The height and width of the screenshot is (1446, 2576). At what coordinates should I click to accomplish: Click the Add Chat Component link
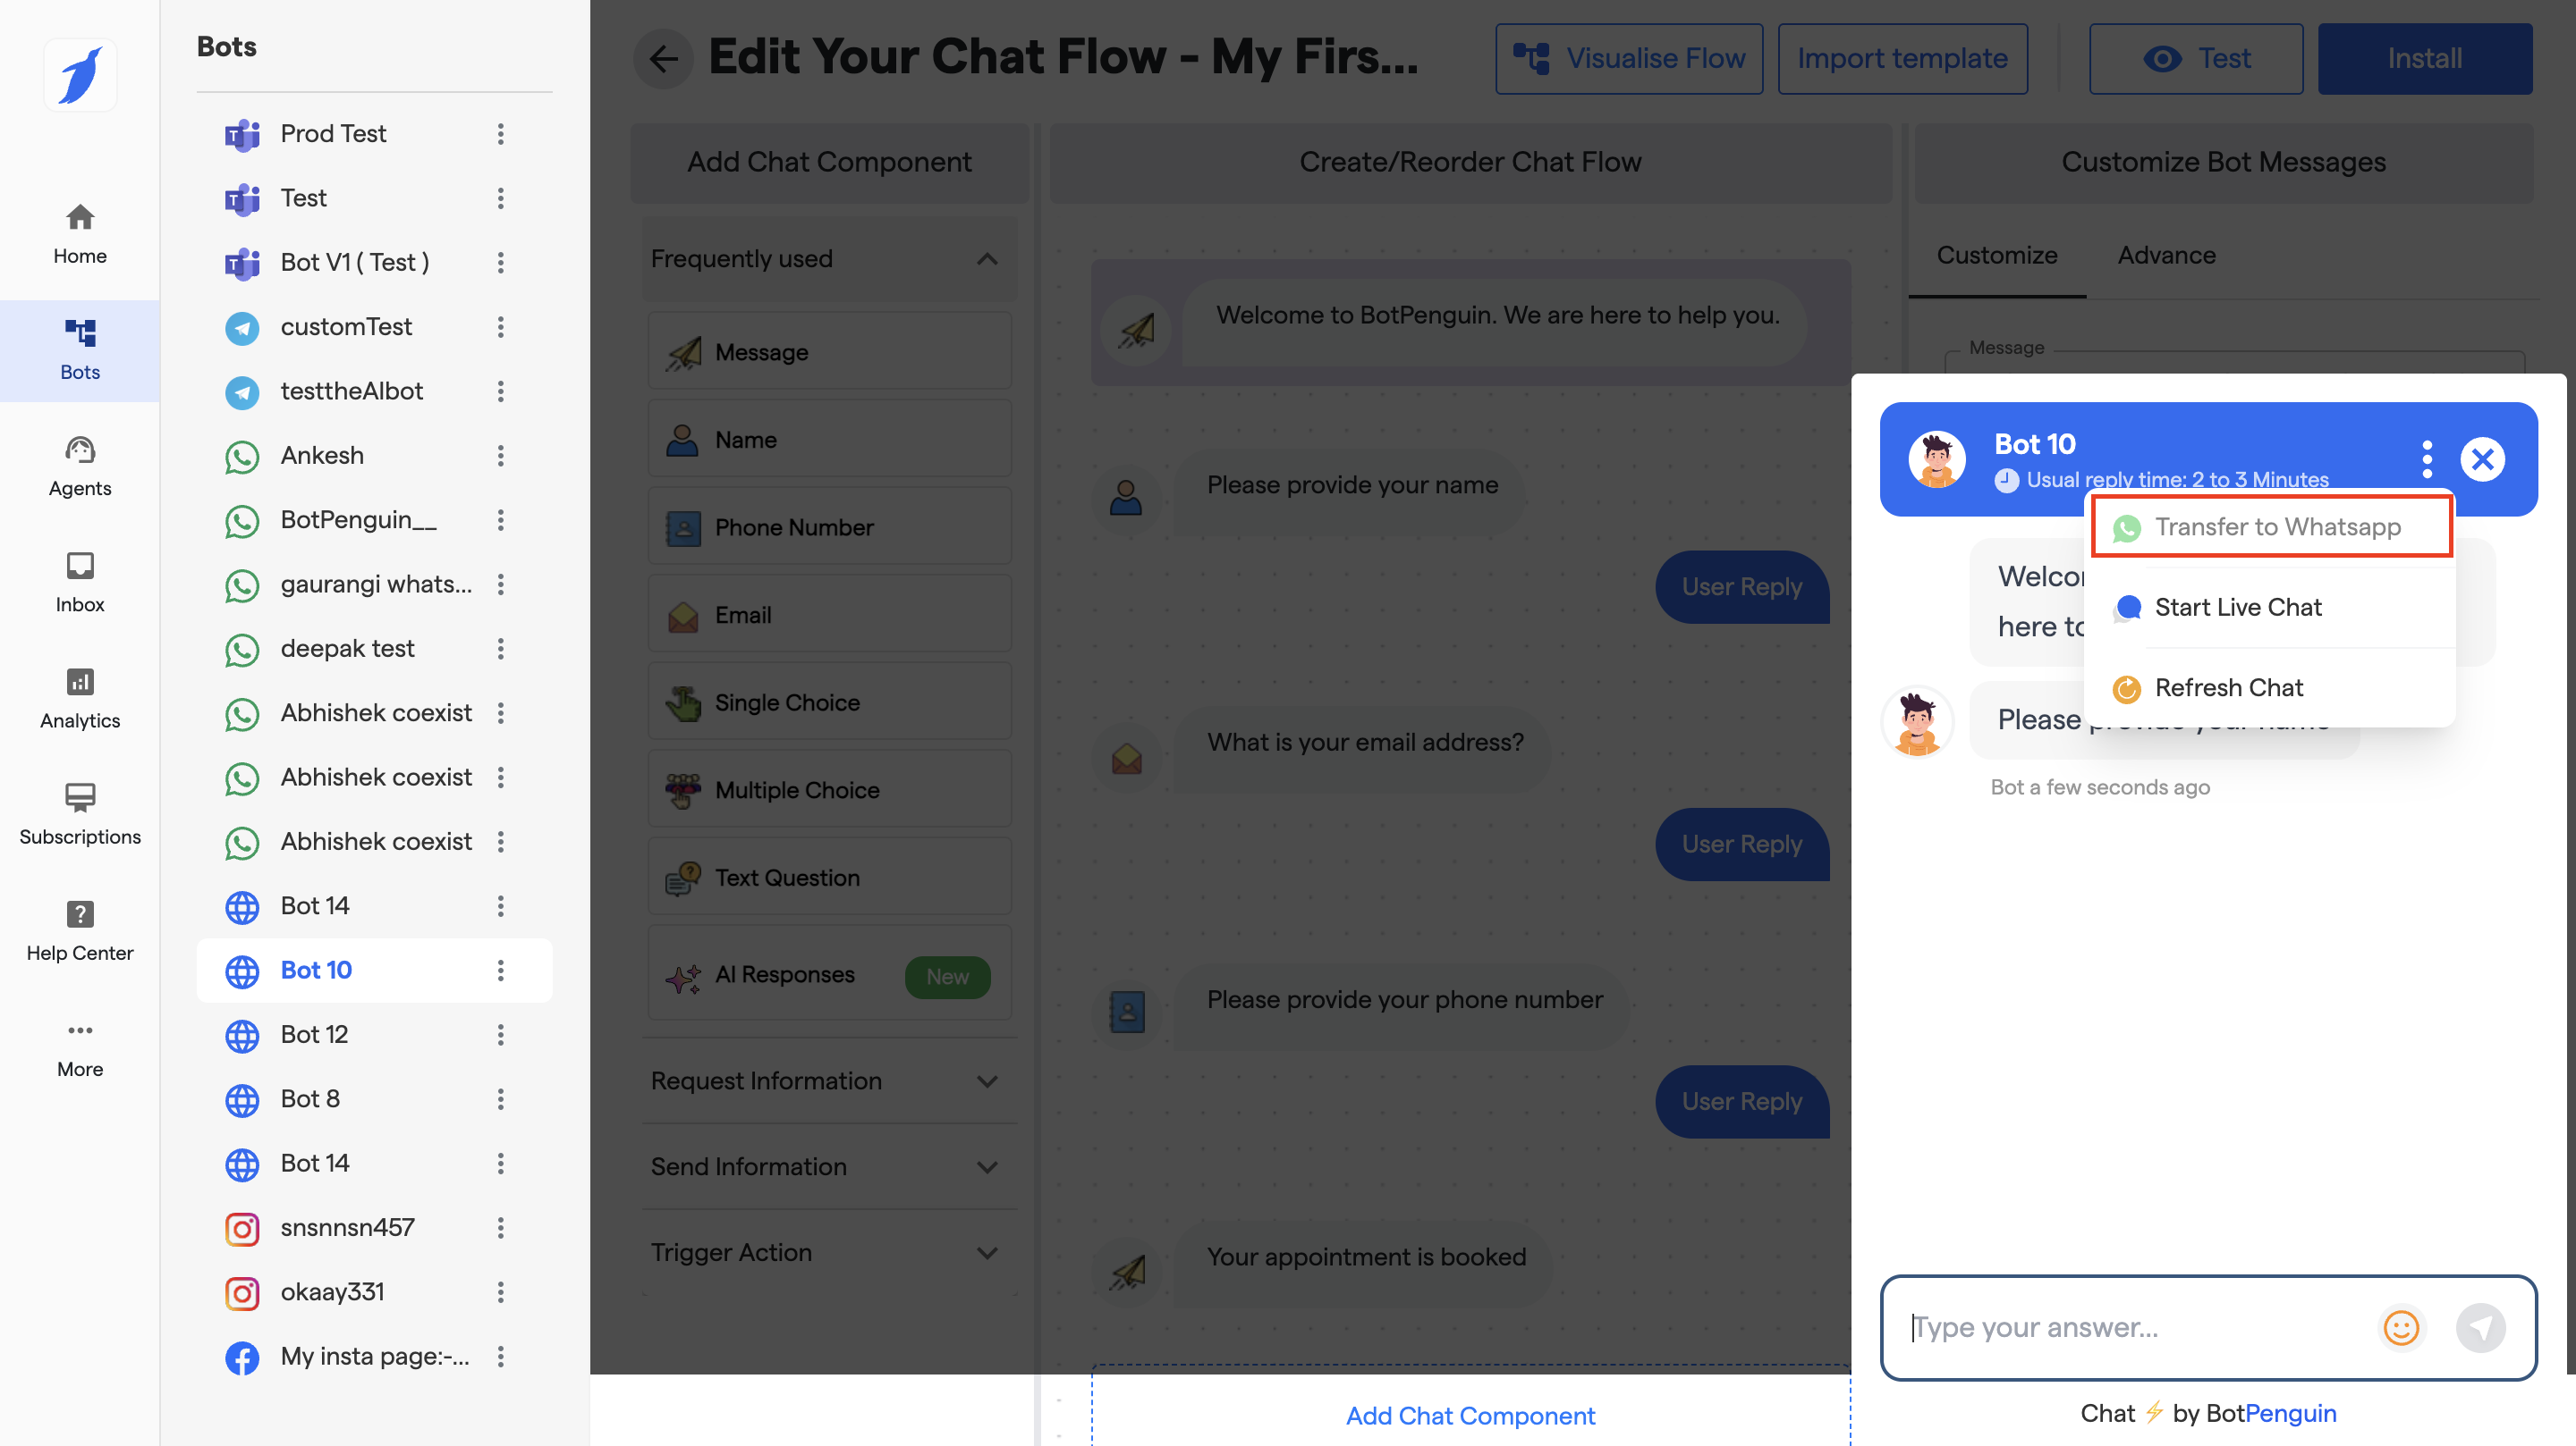(x=1469, y=1415)
